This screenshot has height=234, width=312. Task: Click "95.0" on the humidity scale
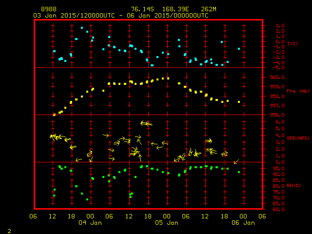(279, 169)
